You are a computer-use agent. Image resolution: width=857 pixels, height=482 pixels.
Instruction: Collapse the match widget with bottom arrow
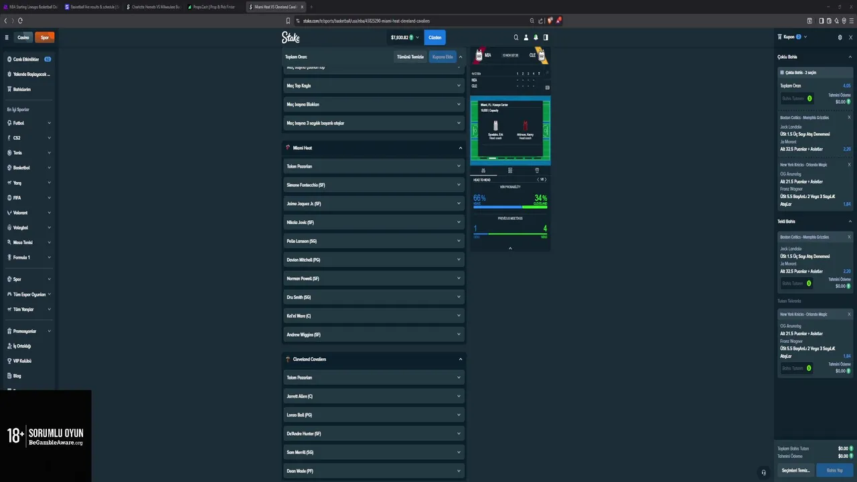[x=510, y=248]
